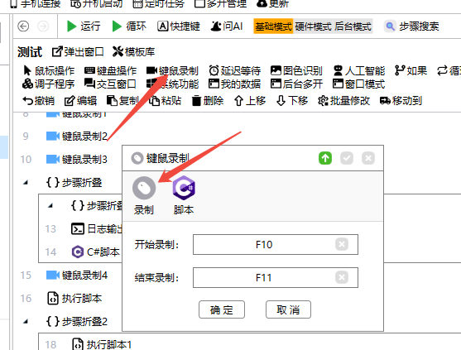461x350 pixels.
Task: Click the green up-arrow in dialog header
Action: [x=325, y=158]
